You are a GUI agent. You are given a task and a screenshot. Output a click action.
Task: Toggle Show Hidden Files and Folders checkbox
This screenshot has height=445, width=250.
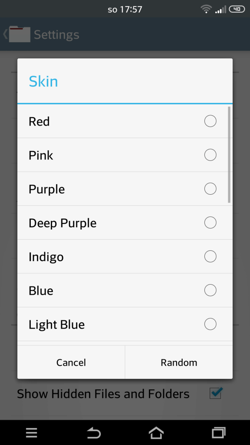[x=216, y=393]
